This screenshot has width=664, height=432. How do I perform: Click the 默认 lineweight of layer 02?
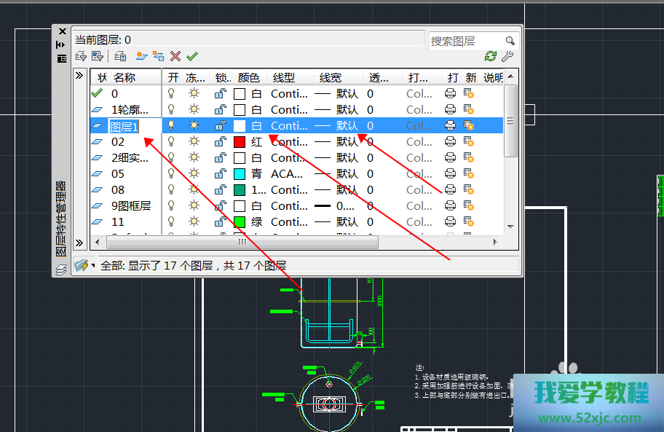coord(347,142)
